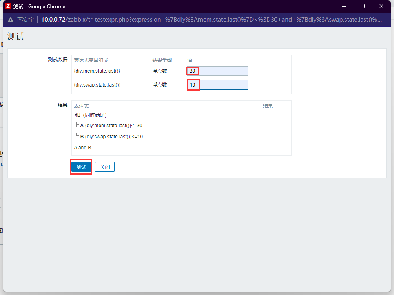Click the blue 测试 button
The height and width of the screenshot is (295, 394).
point(81,167)
